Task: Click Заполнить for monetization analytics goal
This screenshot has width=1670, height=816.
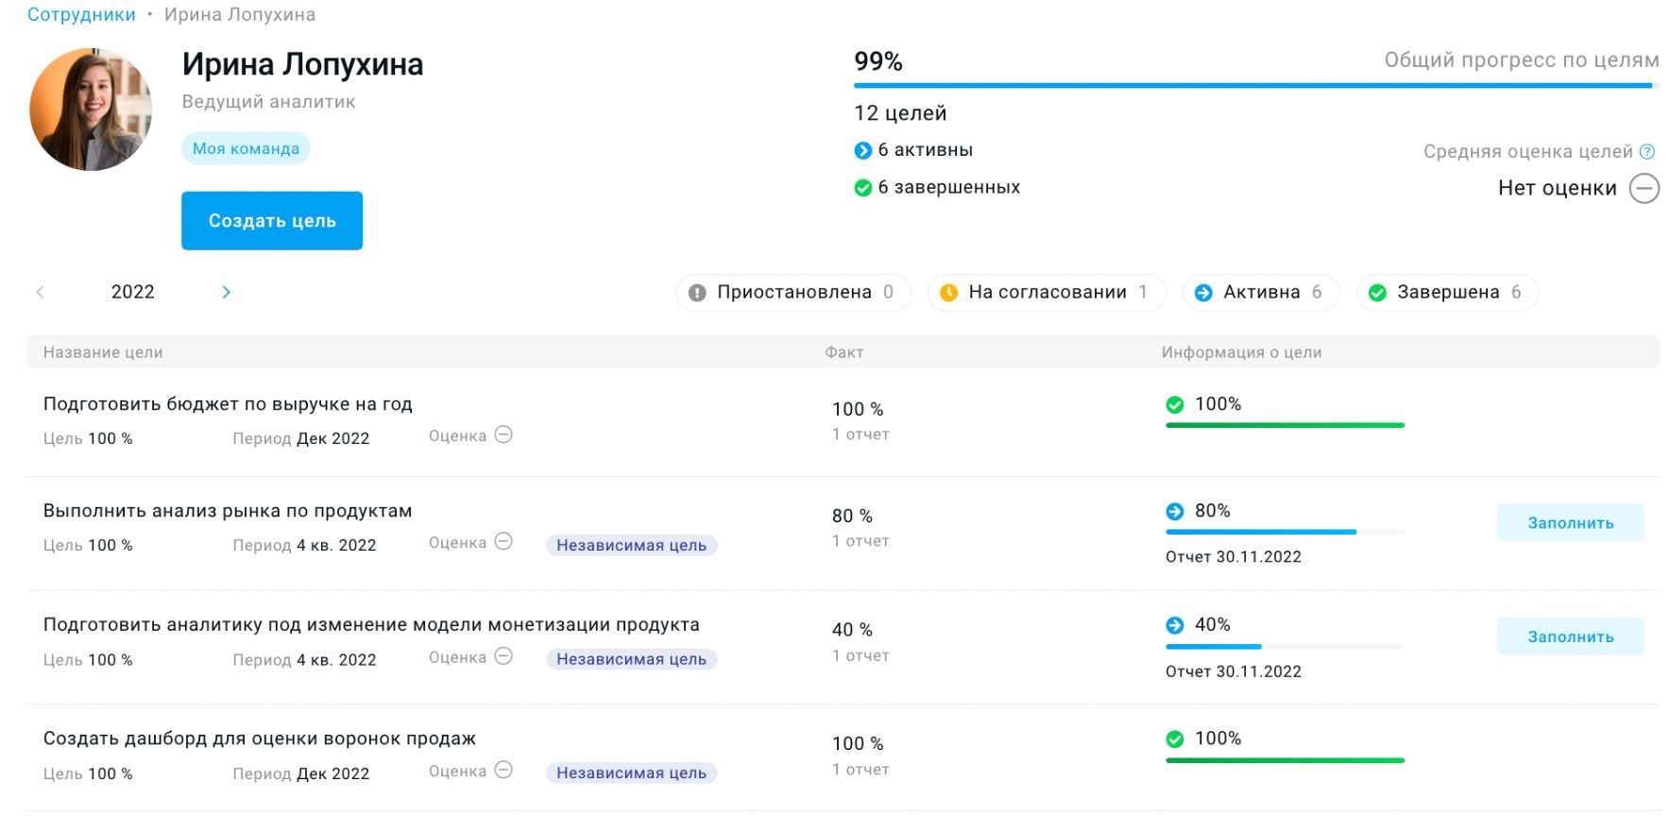Action: point(1570,637)
